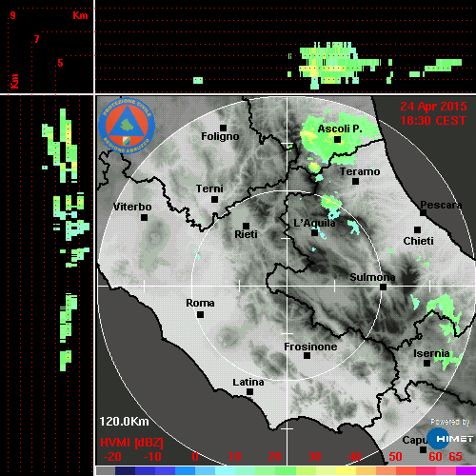
Task: Select the Frosinone city marker
Action: point(307,356)
